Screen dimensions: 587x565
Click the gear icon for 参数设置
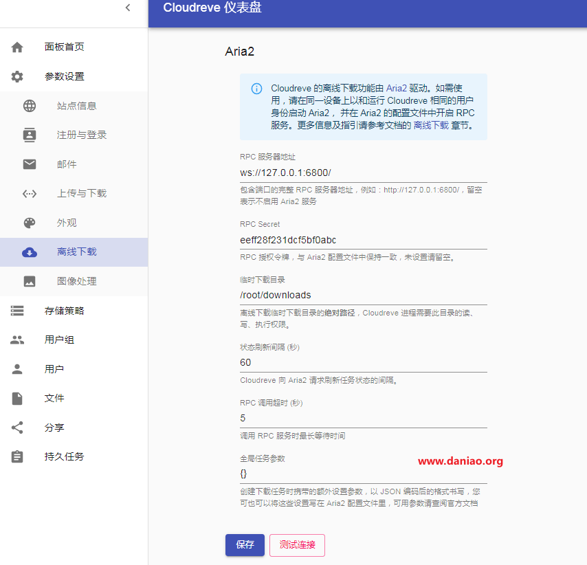[x=17, y=77]
